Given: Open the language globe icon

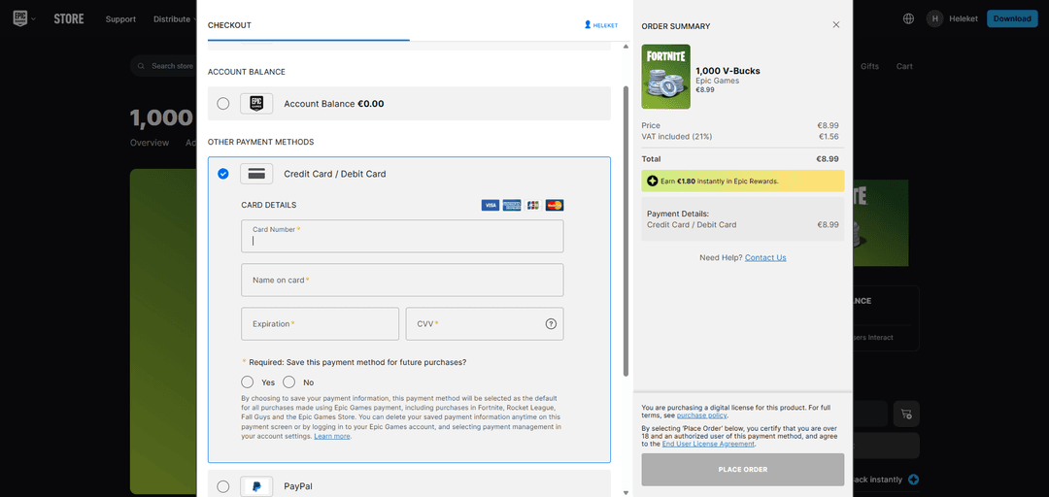Looking at the screenshot, I should (x=908, y=18).
